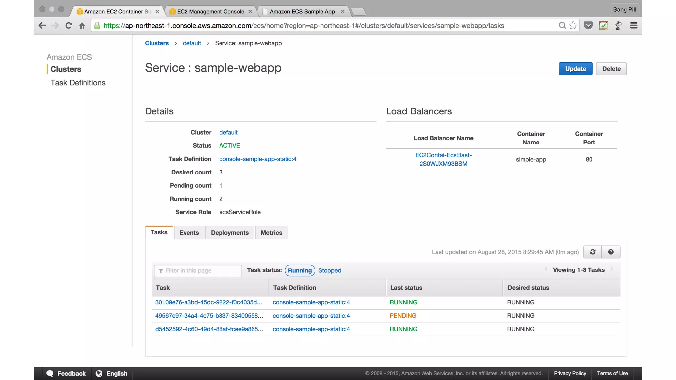Screen dimensions: 676x380
Task: Open EC2 Management Console browser tab
Action: [210, 12]
